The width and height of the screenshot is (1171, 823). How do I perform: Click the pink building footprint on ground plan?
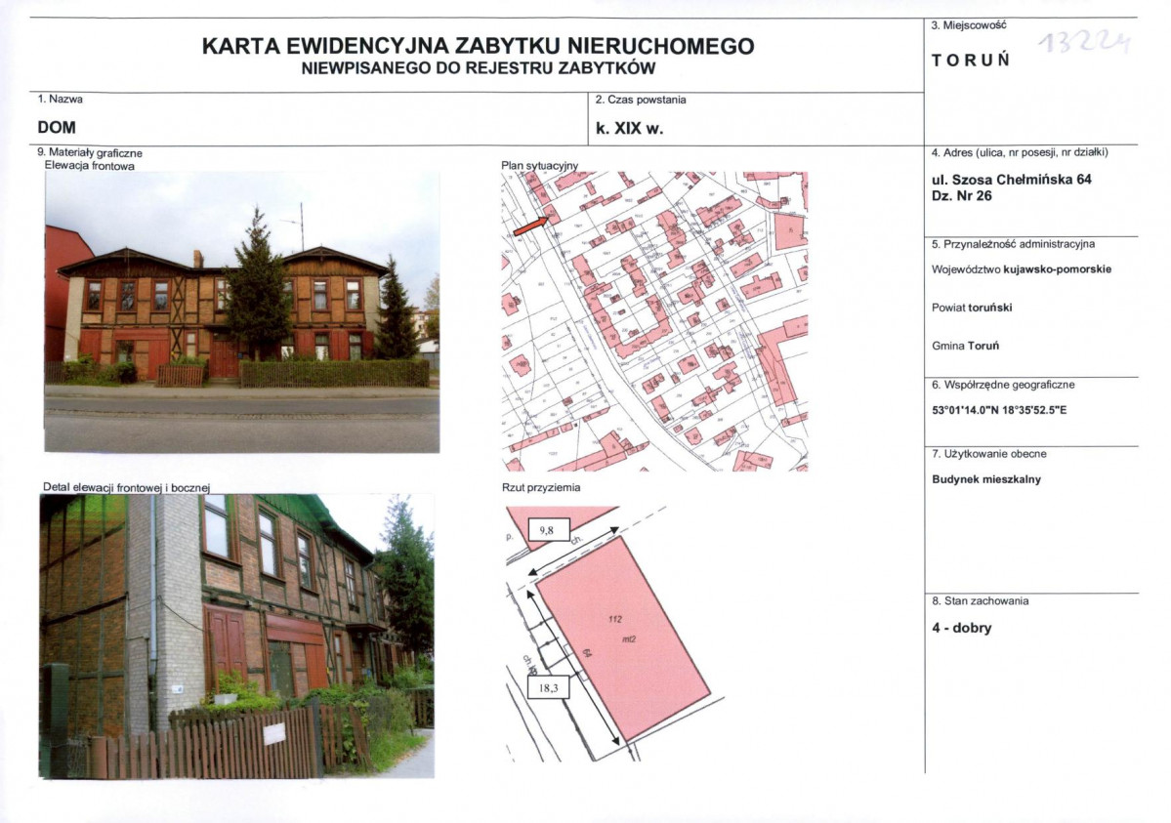point(623,638)
